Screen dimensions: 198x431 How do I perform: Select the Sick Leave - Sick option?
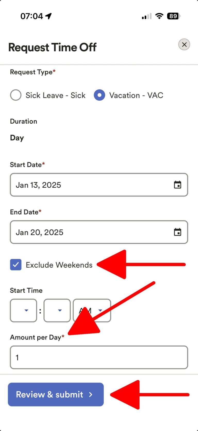[x=16, y=95]
